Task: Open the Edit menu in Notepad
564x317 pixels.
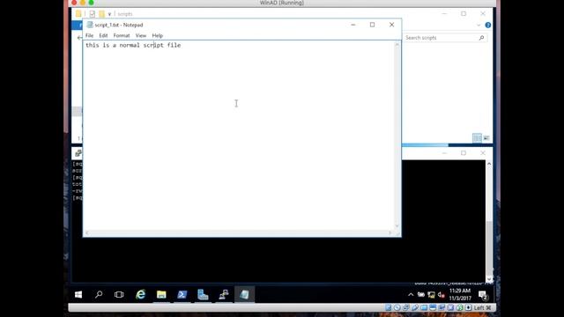Action: [103, 35]
